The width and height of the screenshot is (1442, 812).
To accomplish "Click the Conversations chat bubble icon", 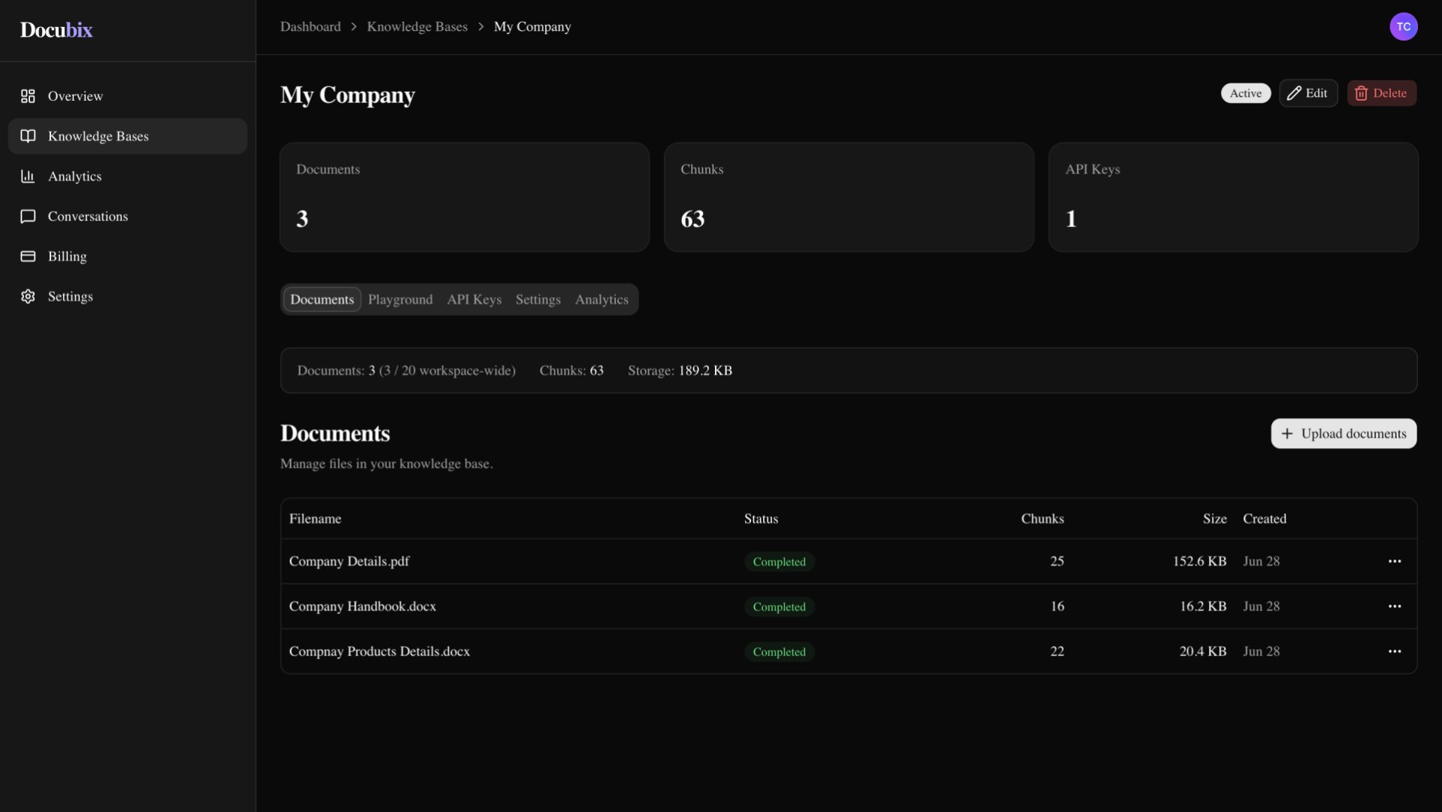I will (28, 217).
